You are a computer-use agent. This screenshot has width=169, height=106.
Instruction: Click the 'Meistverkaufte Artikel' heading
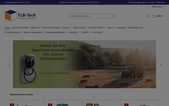point(21,94)
